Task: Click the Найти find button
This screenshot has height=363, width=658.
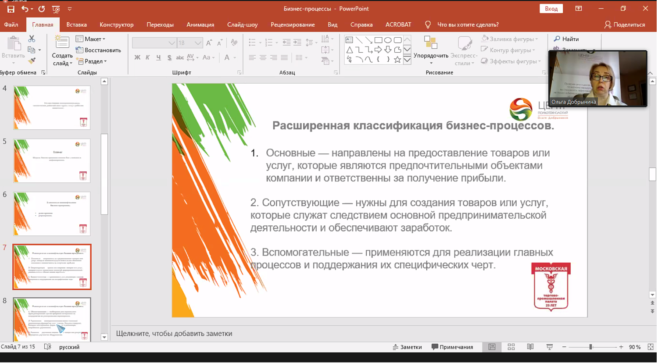Action: 566,39
